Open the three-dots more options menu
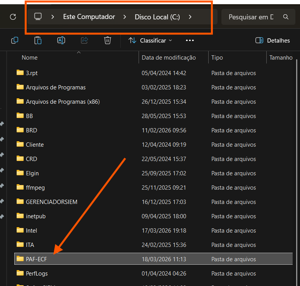This screenshot has height=286, width=300. click(190, 40)
